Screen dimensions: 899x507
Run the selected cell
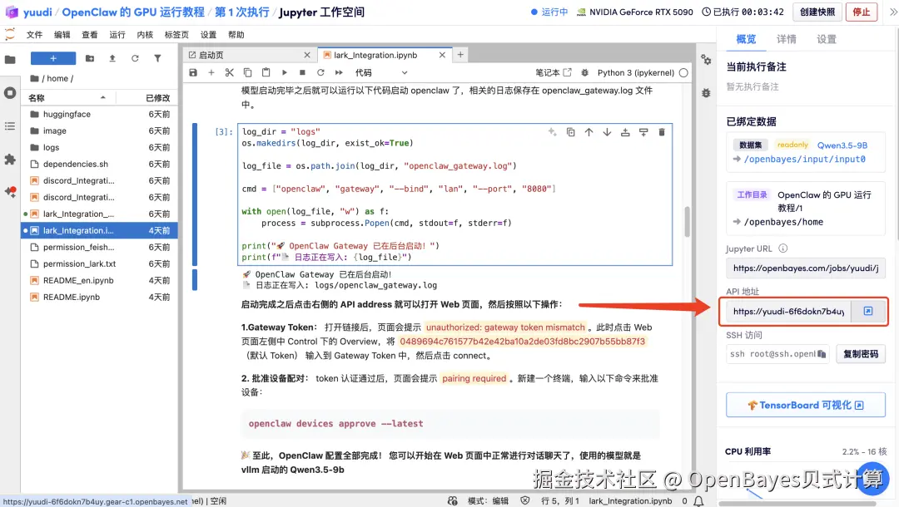tap(285, 72)
